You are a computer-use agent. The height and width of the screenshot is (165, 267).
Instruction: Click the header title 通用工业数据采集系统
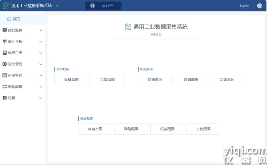pyautogui.click(x=32, y=6)
